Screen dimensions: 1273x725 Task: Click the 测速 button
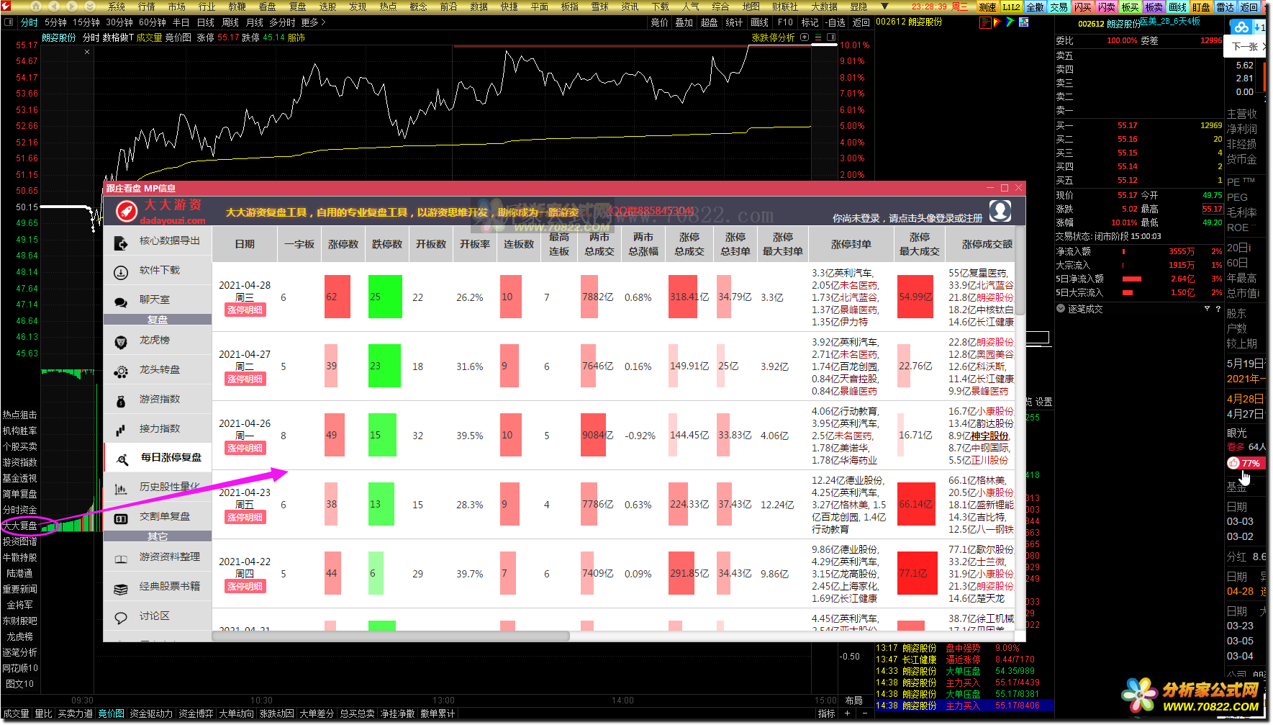point(987,6)
